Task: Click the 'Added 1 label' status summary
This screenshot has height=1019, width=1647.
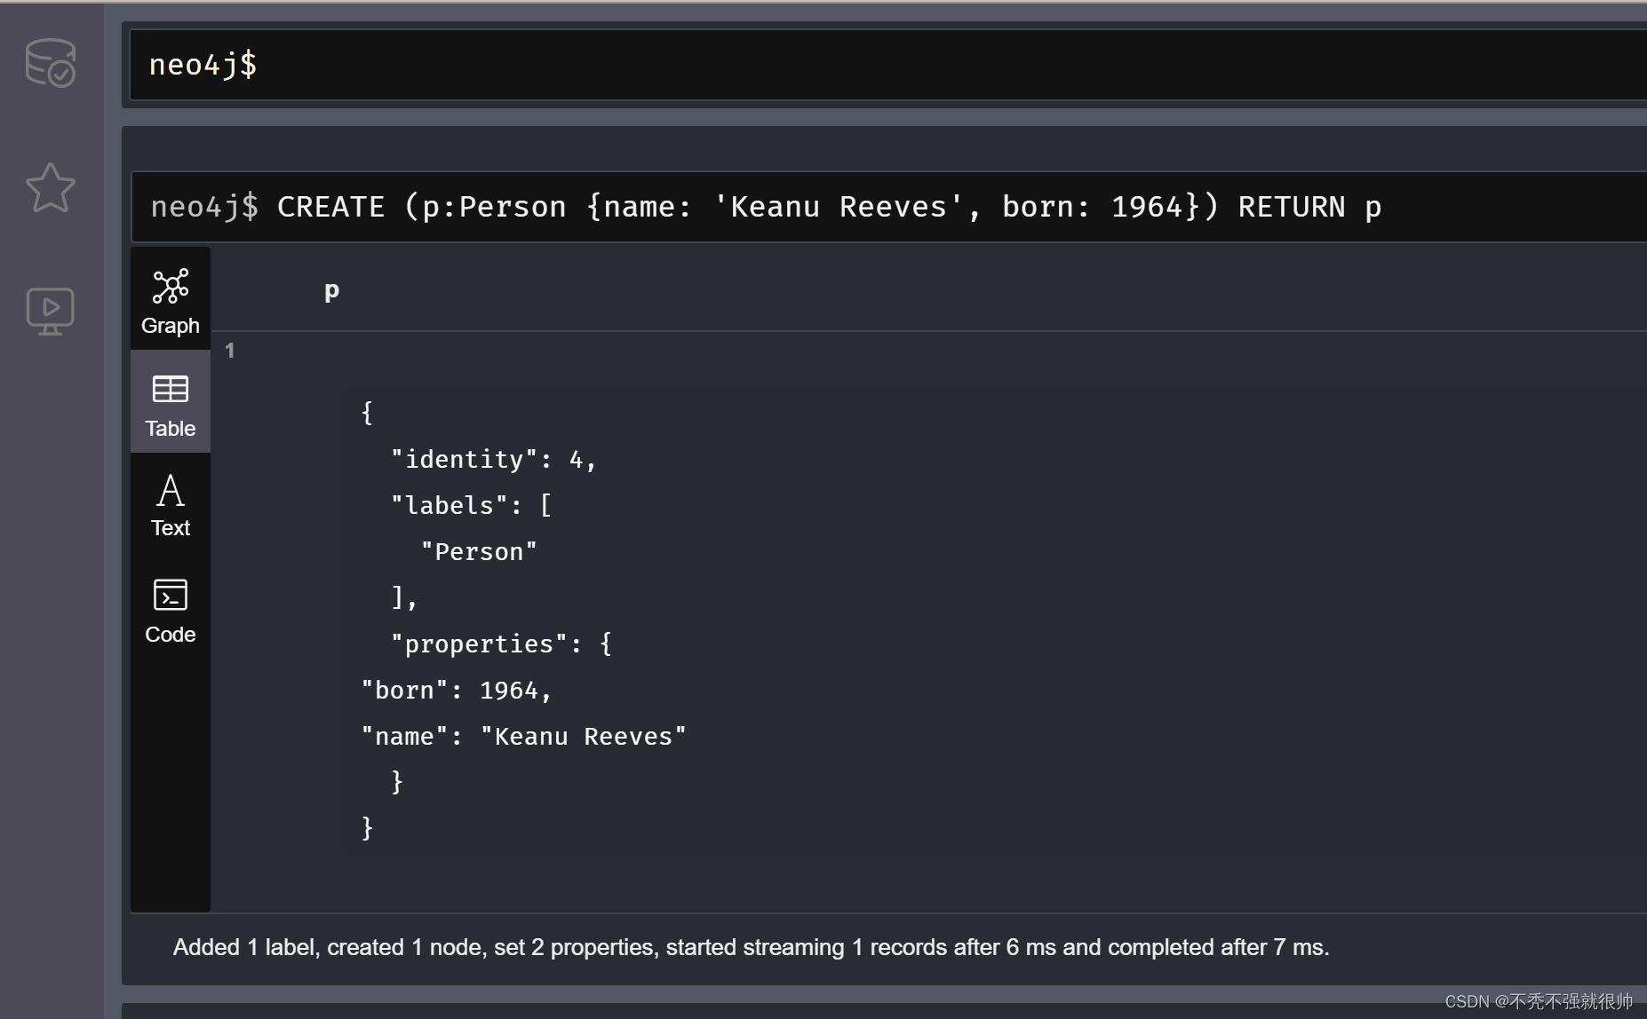Action: click(751, 948)
